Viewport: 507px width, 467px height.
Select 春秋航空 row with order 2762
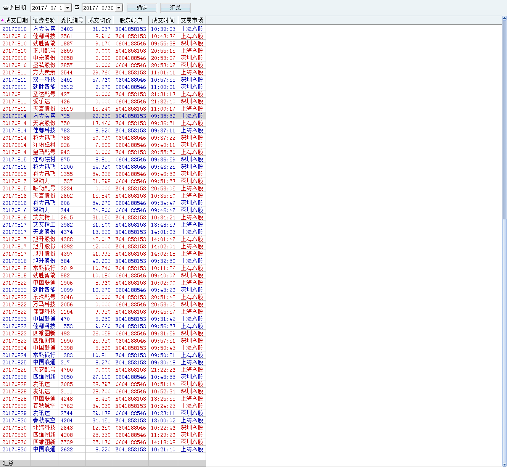tap(103, 406)
